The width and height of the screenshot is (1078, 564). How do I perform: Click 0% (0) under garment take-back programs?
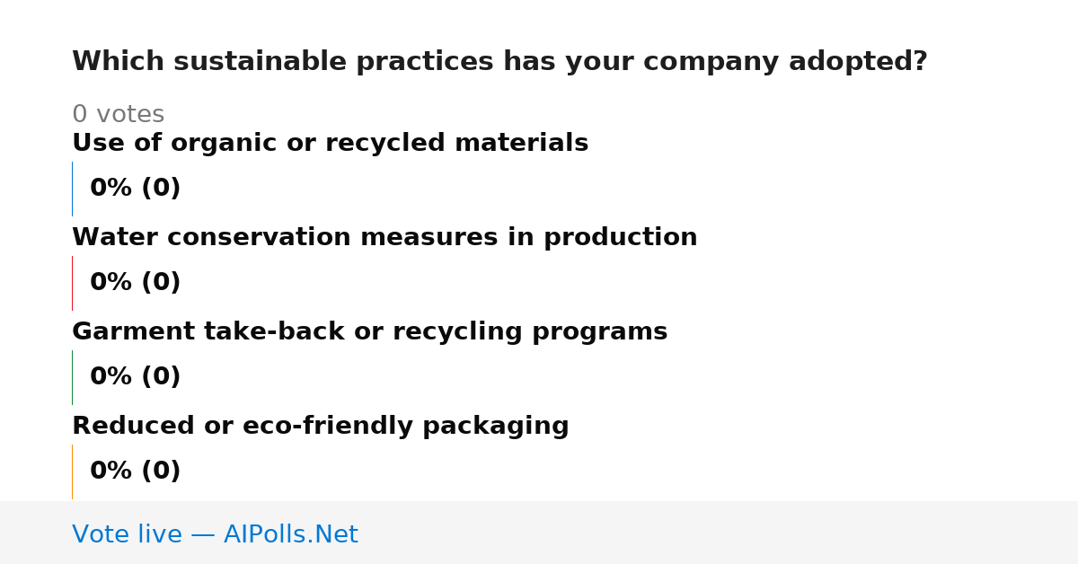(x=135, y=377)
